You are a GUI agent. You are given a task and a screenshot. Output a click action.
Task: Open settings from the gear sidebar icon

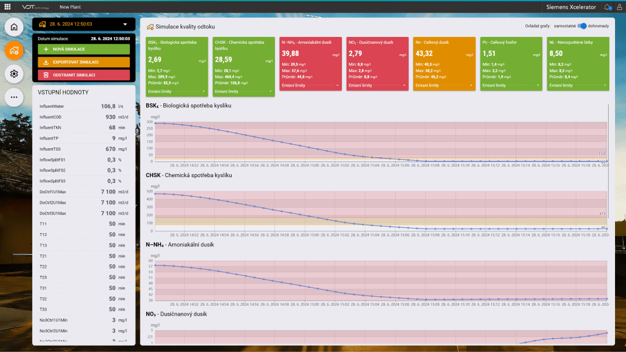click(x=14, y=74)
